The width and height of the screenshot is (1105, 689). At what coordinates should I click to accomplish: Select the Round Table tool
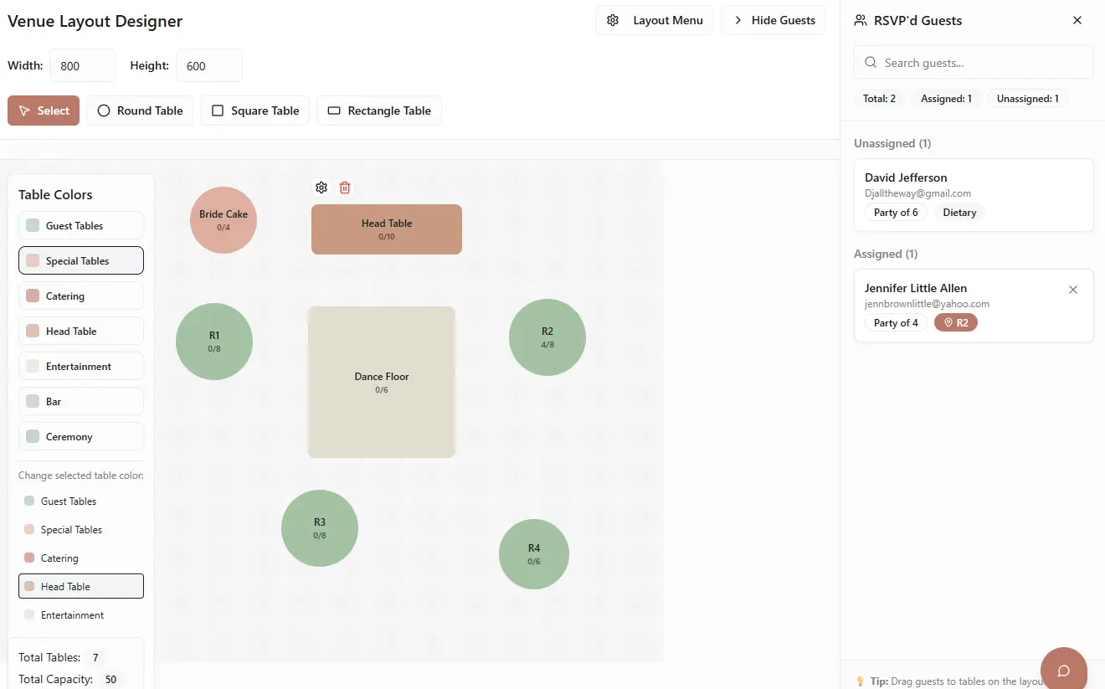click(x=140, y=111)
